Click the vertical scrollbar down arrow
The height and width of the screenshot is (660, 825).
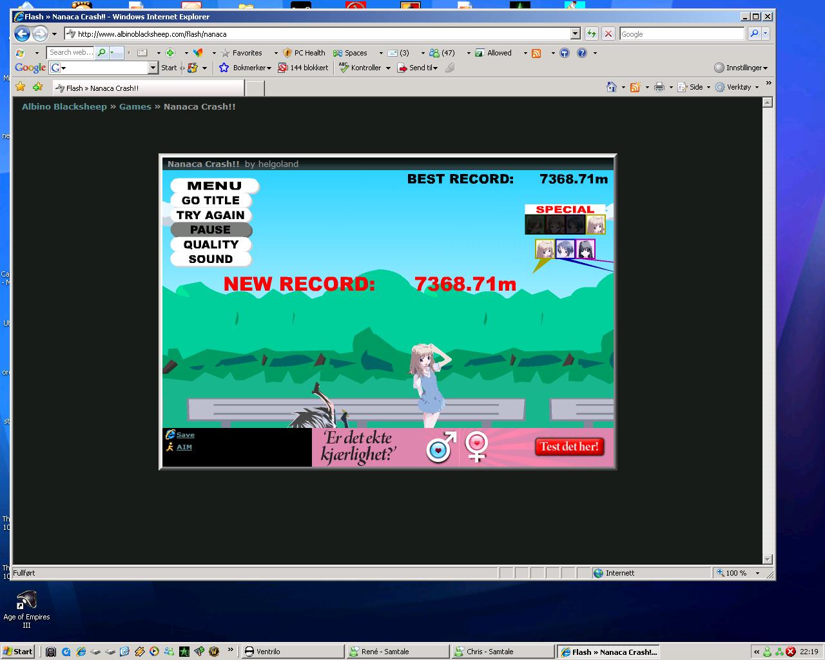point(767,559)
